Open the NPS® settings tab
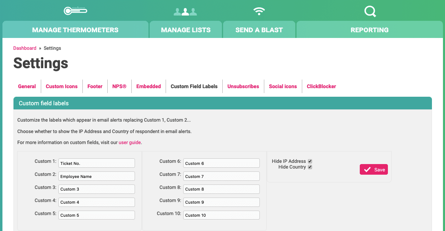The image size is (445, 231). click(x=119, y=87)
